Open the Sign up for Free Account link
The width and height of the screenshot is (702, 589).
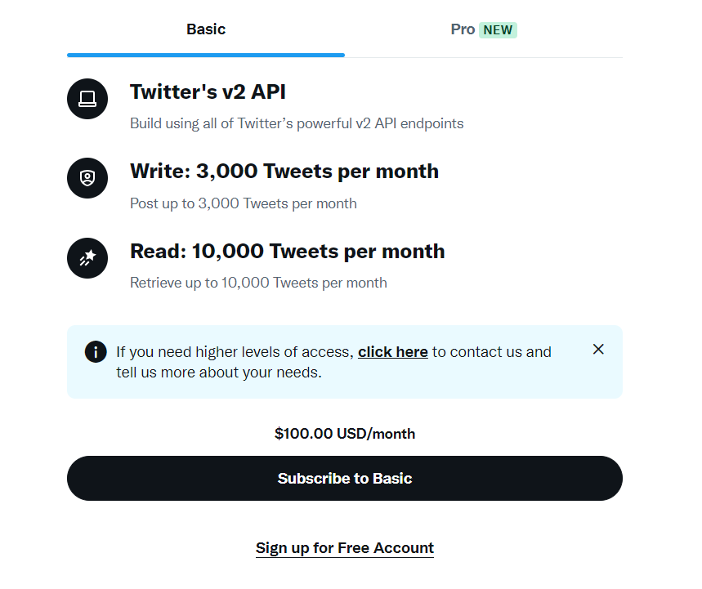(344, 548)
